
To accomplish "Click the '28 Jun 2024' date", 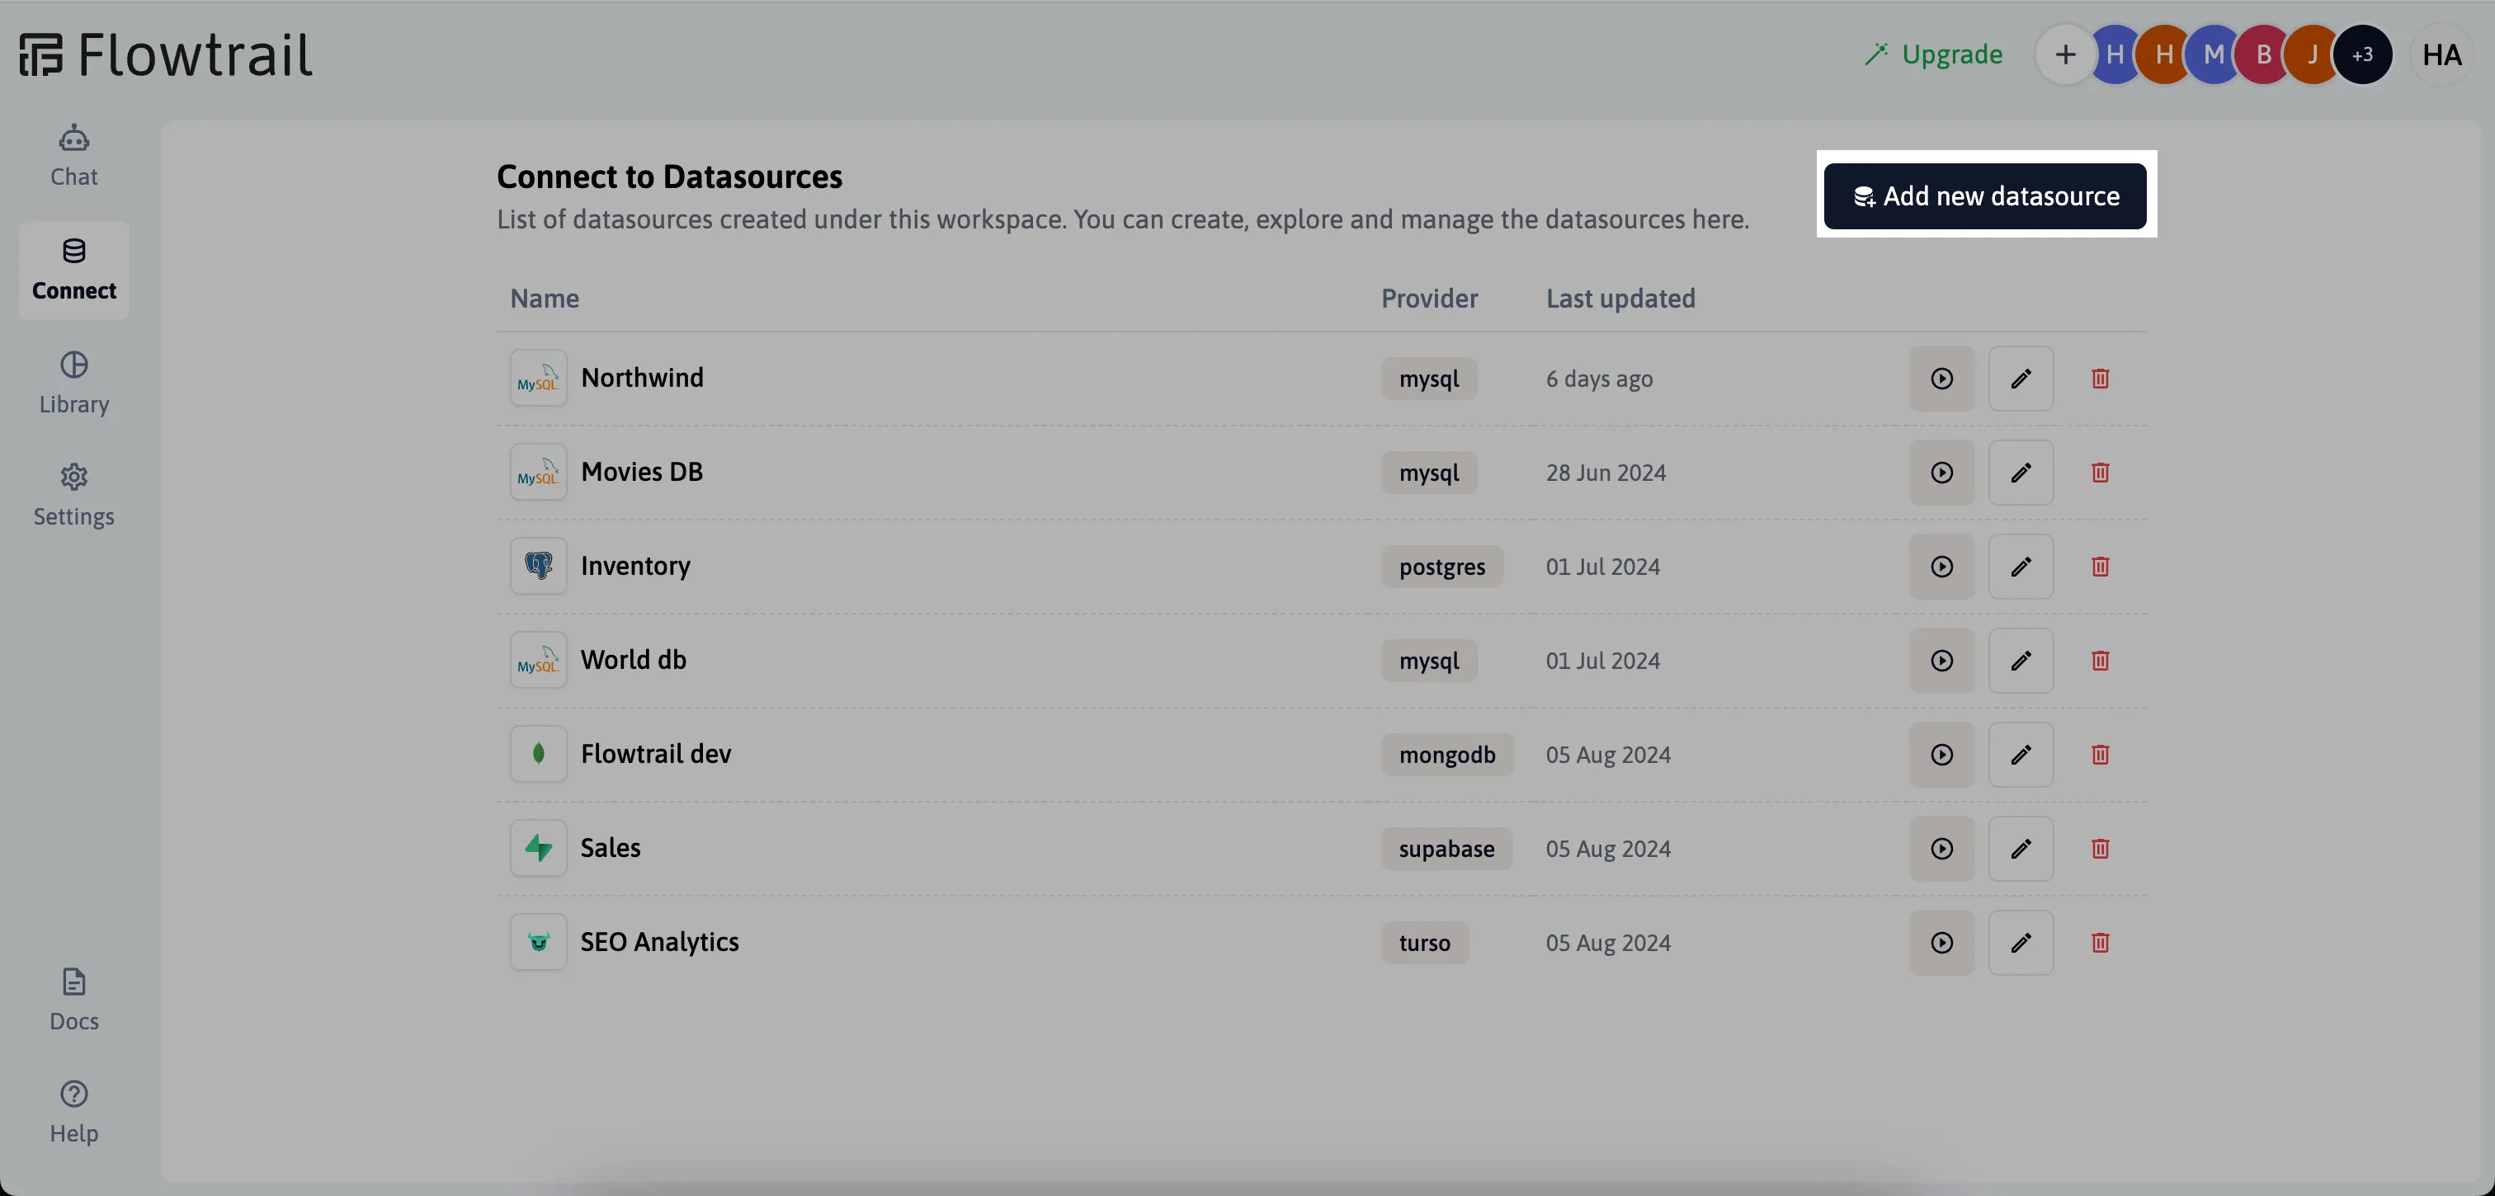I will (1606, 473).
